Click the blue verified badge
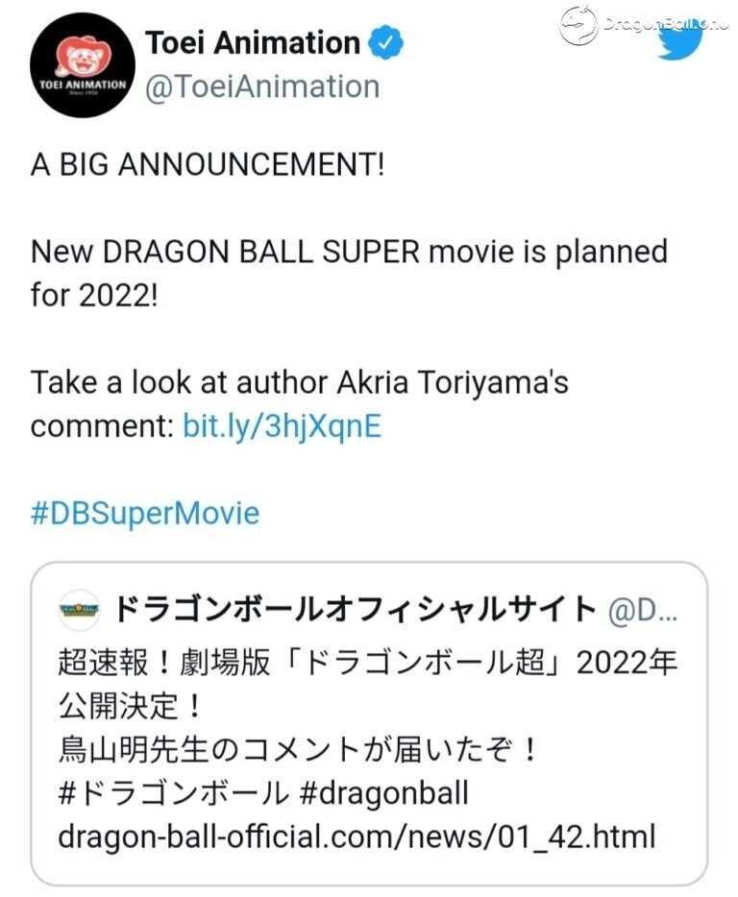The height and width of the screenshot is (897, 738). [385, 42]
